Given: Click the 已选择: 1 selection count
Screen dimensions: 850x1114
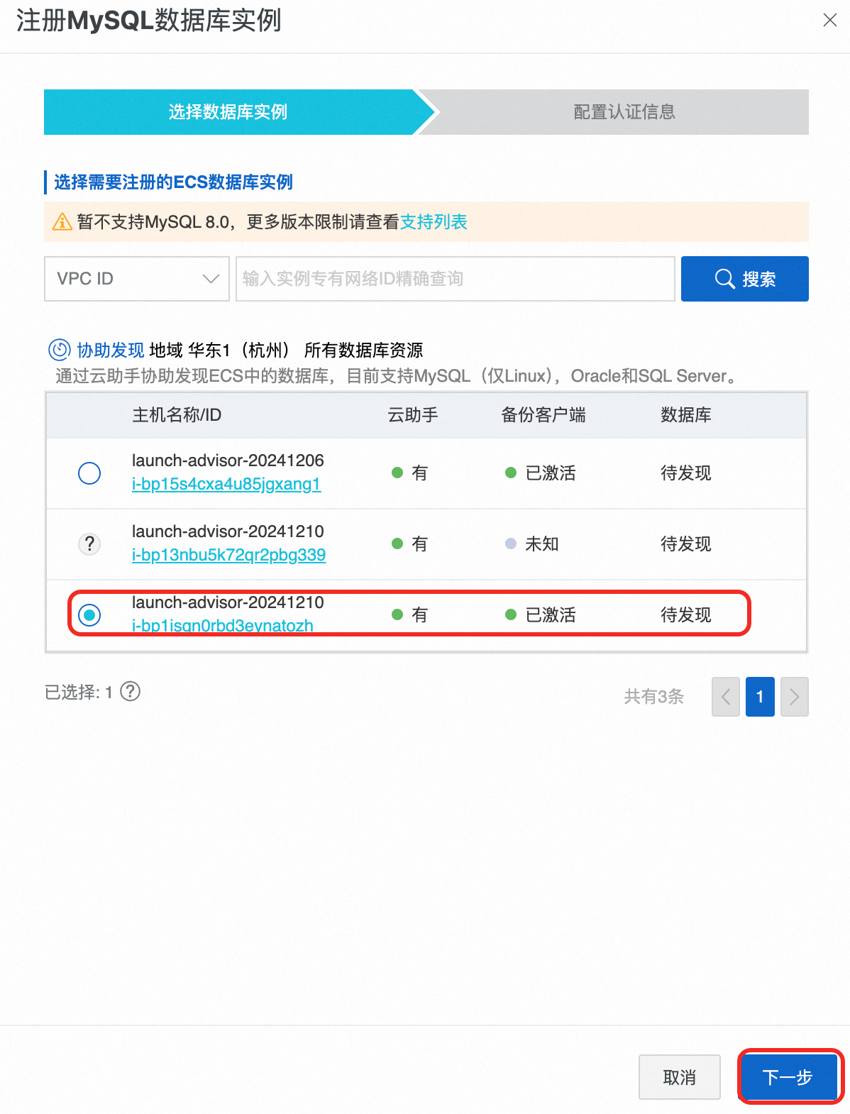Looking at the screenshot, I should (x=79, y=692).
